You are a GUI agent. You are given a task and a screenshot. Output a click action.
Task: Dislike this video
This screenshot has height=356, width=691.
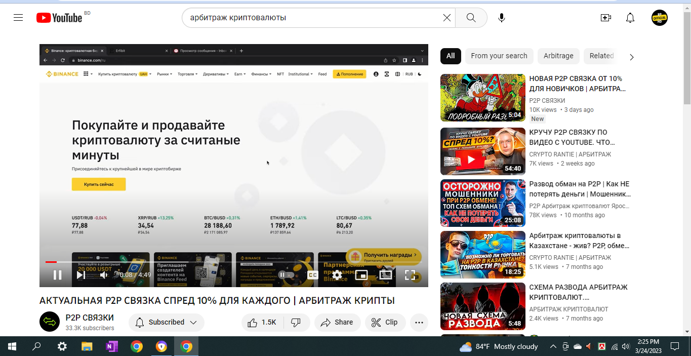297,322
